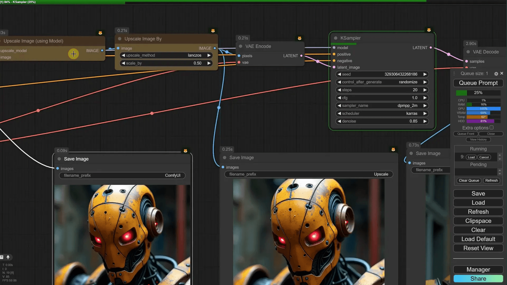Click the fox badge icon above VAE Encode node
This screenshot has width=507, height=285.
coord(299,38)
